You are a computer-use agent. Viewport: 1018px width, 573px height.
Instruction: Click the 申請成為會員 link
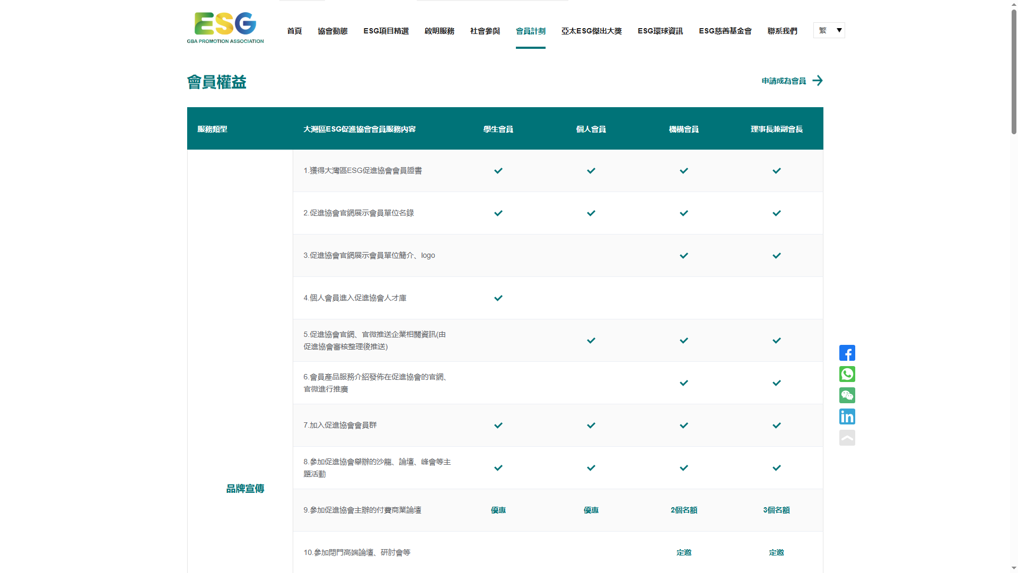(784, 81)
